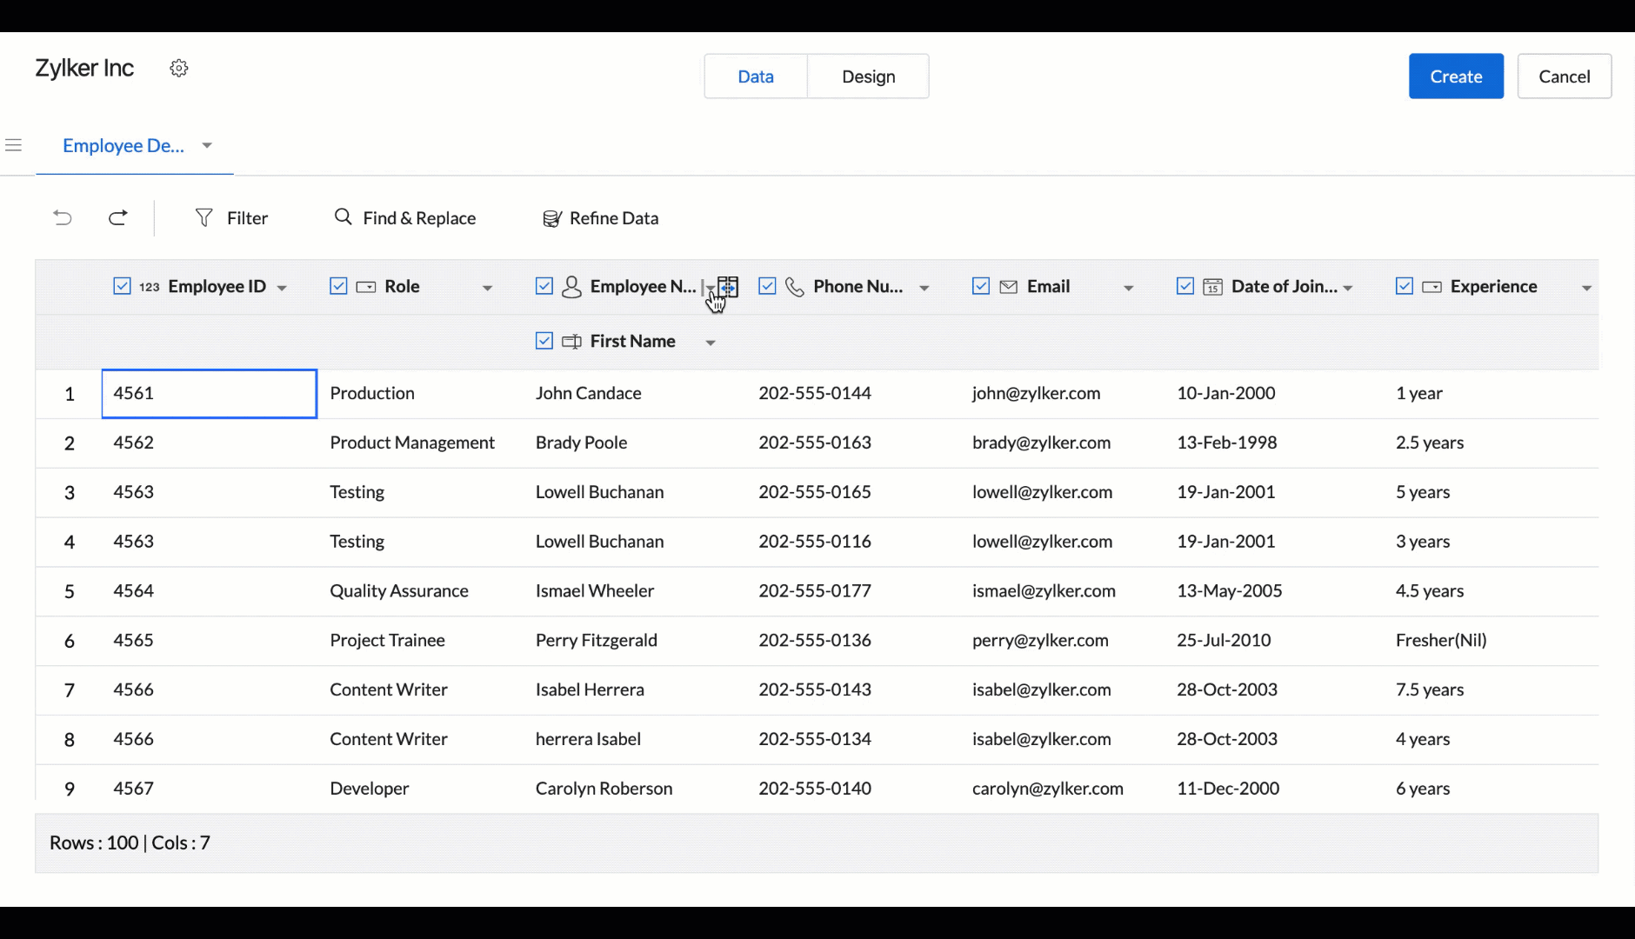Viewport: 1635px width, 939px height.
Task: Expand the Employee De... sheet dropdown arrow
Action: pos(207,145)
